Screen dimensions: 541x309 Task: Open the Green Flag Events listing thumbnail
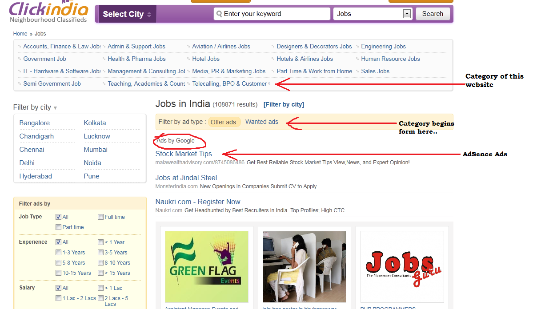tap(206, 266)
